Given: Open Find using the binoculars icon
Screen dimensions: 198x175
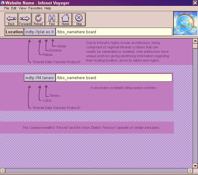Looking at the screenshot, I should (x=52, y=19).
